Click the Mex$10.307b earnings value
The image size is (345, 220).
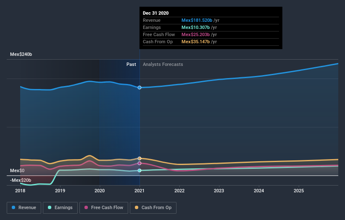click(195, 27)
